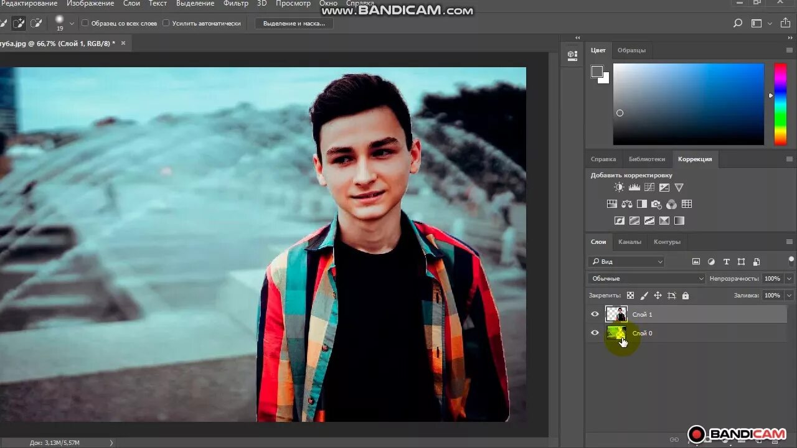Image resolution: width=797 pixels, height=448 pixels.
Task: Open the Layers panel options menu
Action: click(790, 242)
